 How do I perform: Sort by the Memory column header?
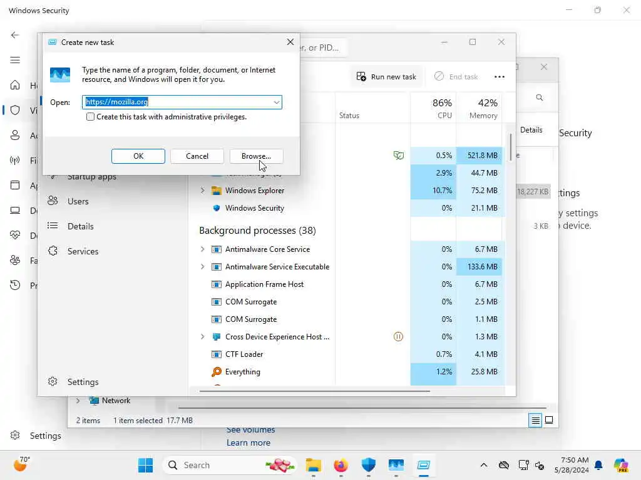coord(479,108)
